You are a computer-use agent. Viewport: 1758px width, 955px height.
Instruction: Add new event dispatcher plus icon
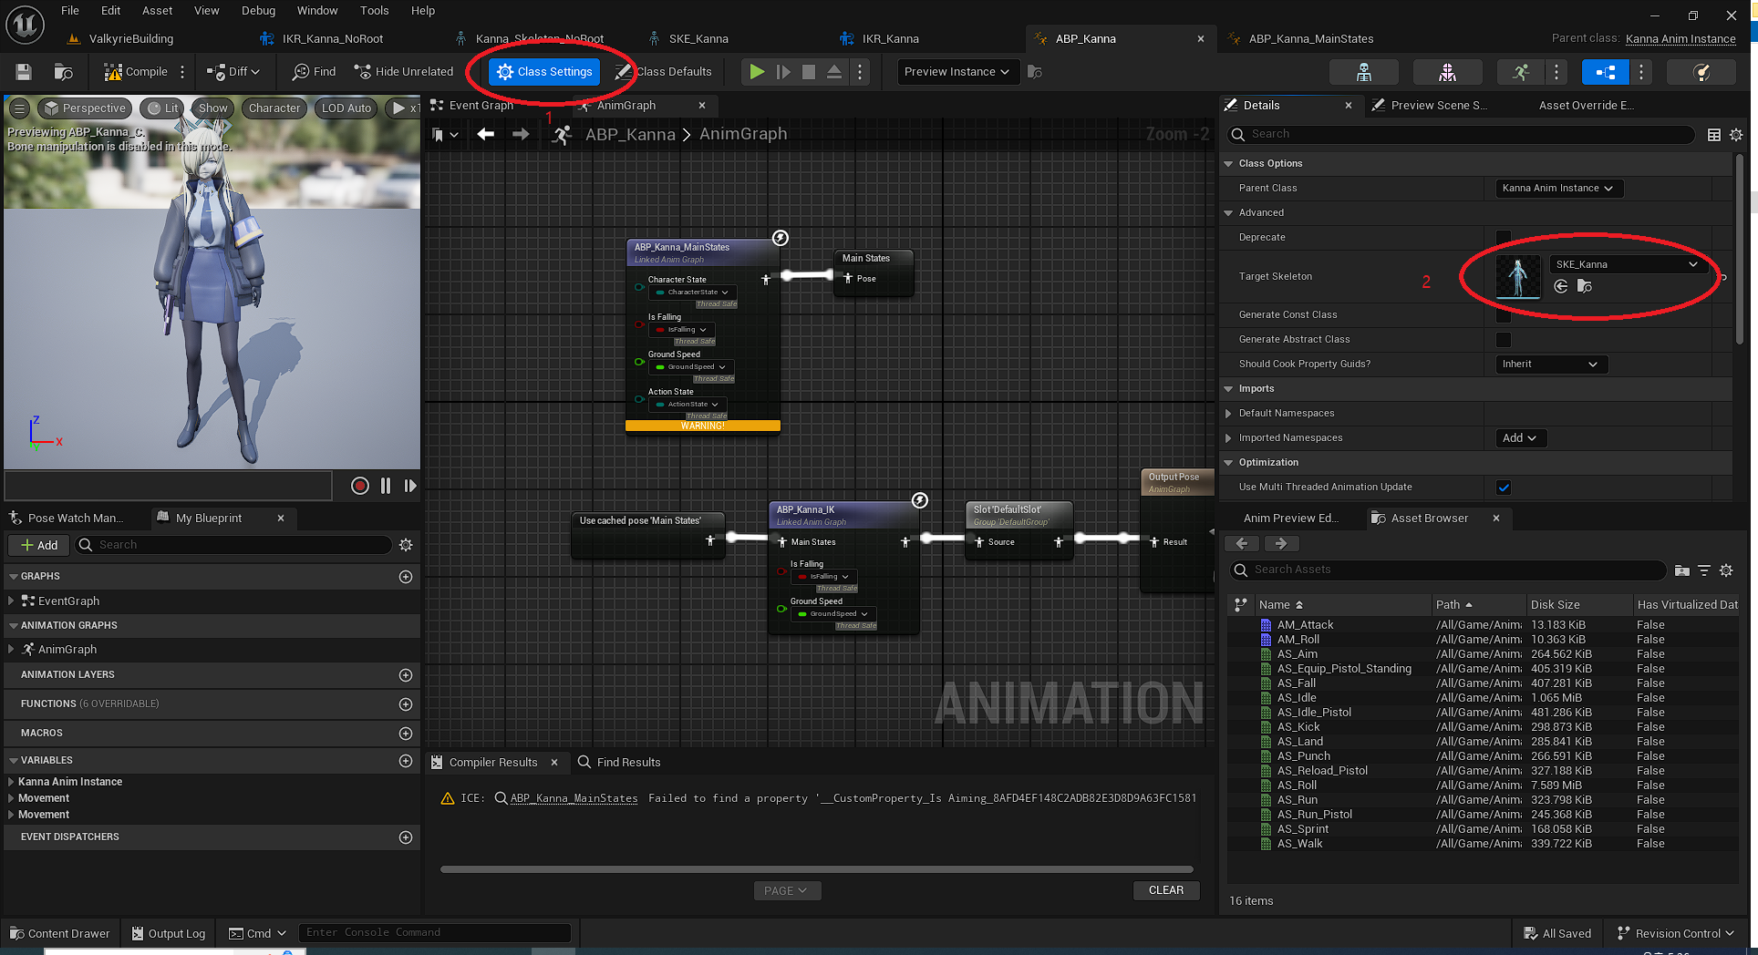[x=406, y=837]
